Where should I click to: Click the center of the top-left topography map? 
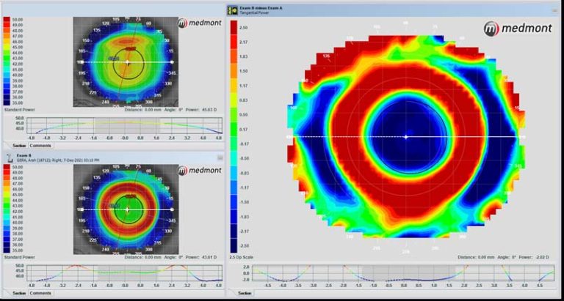pyautogui.click(x=129, y=63)
